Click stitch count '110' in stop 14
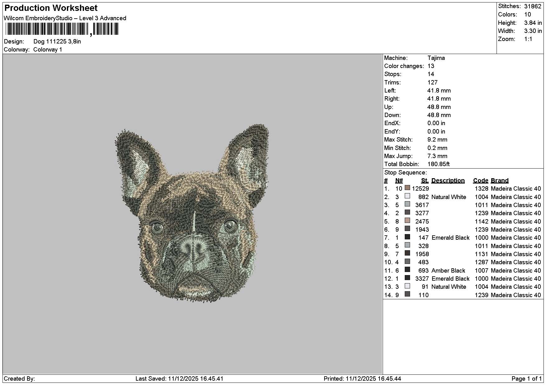The height and width of the screenshot is (385, 546). coord(423,295)
